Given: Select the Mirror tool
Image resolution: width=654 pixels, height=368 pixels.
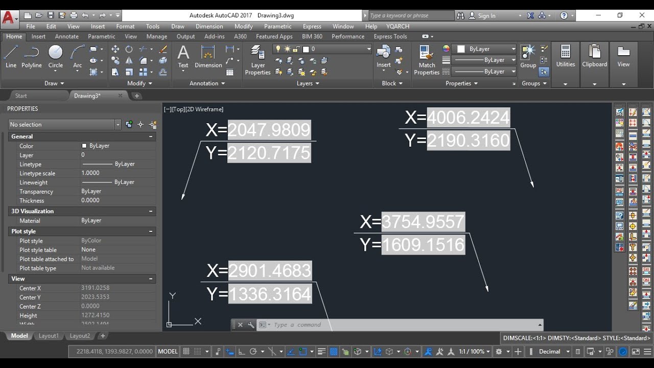Looking at the screenshot, I should (129, 61).
